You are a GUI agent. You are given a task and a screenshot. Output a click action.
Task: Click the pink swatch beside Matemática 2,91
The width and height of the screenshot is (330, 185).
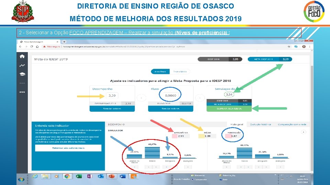[175, 136]
